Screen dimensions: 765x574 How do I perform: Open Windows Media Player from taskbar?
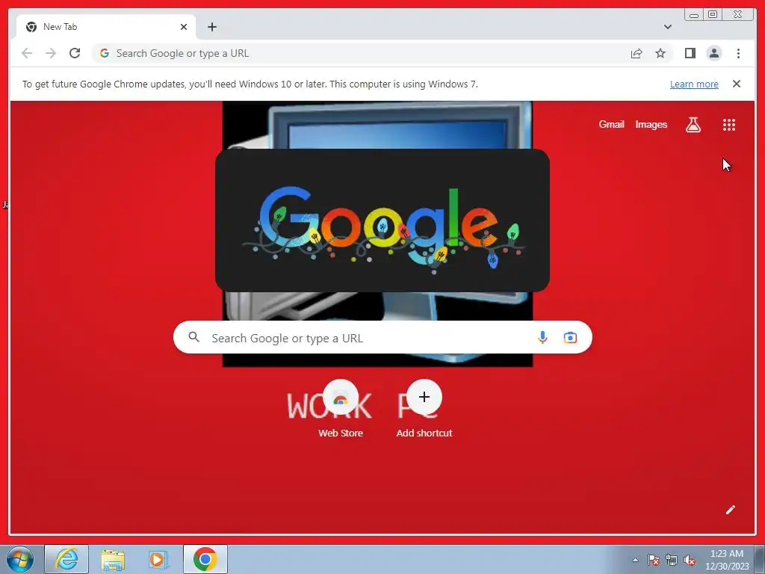[158, 559]
